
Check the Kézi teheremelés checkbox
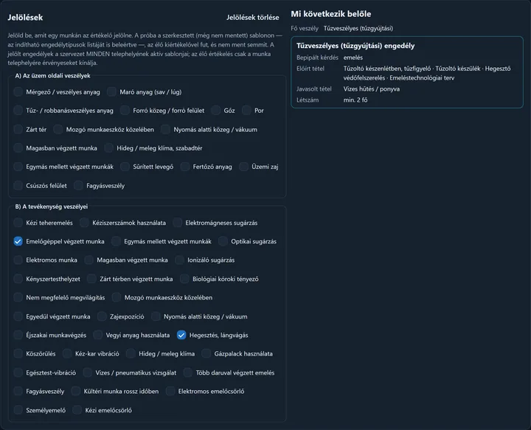click(18, 223)
